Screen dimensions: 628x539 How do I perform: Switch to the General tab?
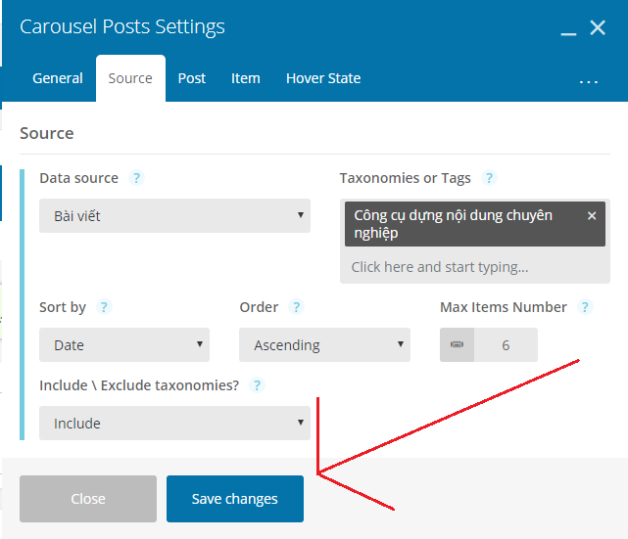pos(58,78)
